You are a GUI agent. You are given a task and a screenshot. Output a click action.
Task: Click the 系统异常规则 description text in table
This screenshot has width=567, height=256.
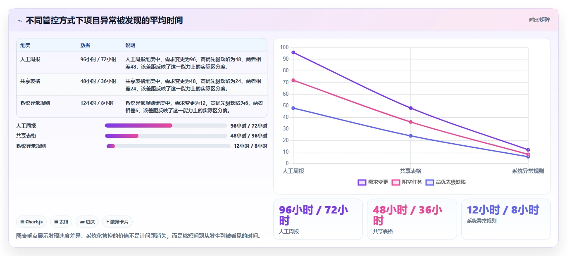click(193, 107)
